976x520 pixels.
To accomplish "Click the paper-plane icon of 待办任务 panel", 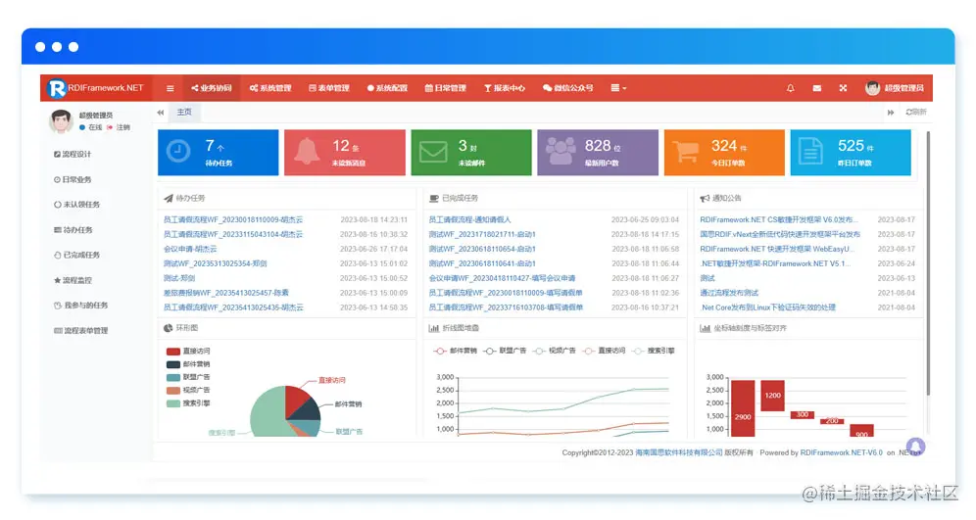I will [x=169, y=199].
